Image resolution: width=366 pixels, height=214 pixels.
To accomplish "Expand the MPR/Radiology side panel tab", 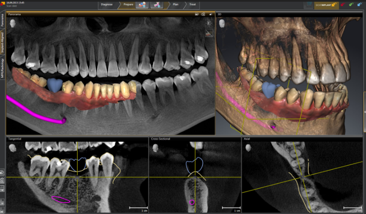I will [x=2, y=69].
